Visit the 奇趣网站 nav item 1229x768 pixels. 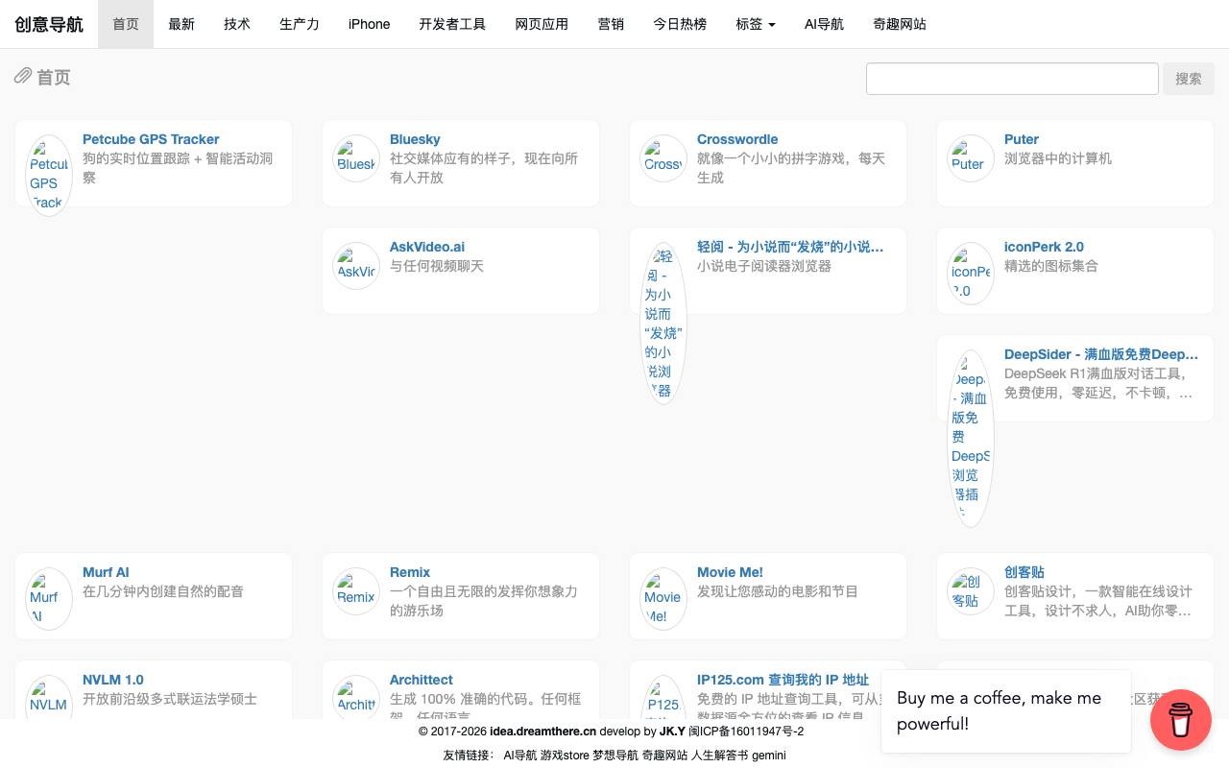click(900, 24)
